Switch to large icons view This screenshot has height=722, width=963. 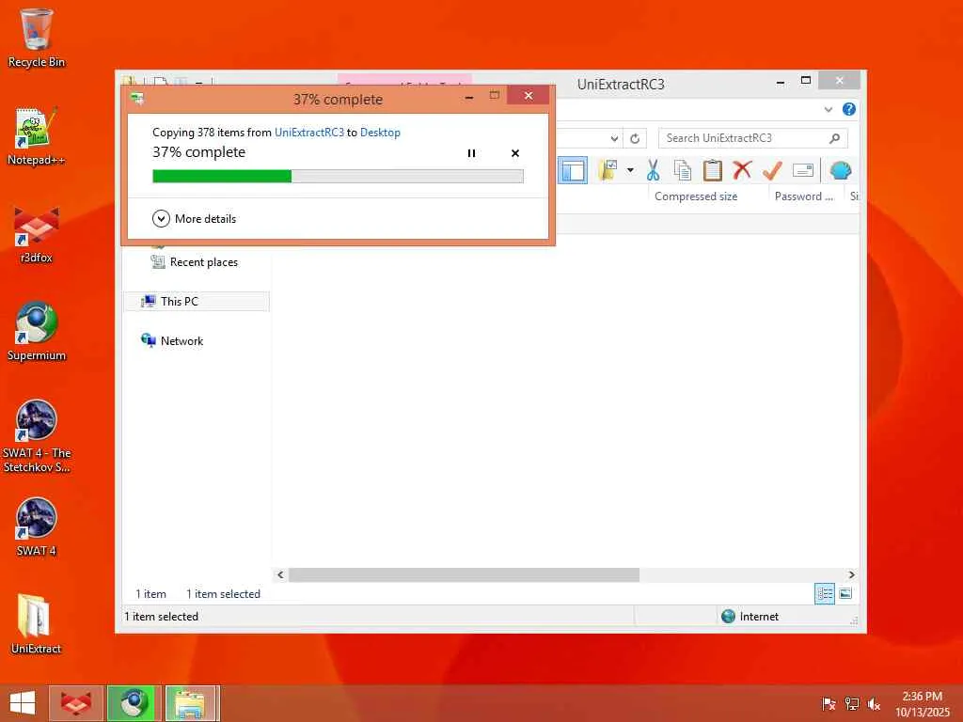[845, 594]
